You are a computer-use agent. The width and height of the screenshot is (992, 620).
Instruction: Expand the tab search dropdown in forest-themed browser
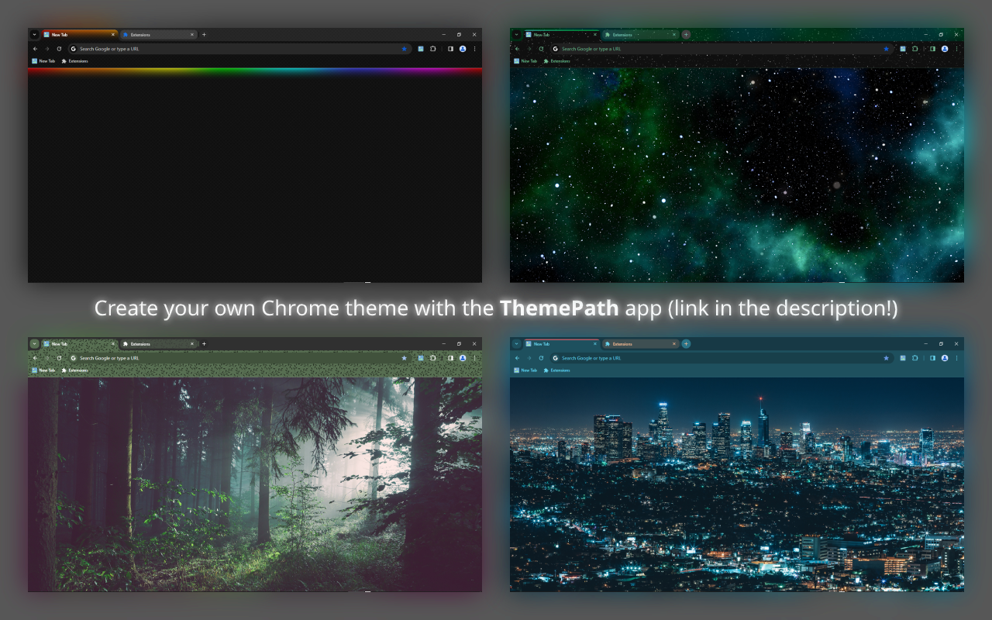34,344
